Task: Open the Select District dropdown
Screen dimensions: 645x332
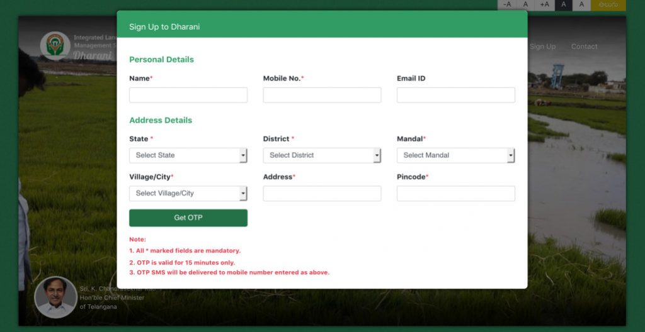Action: pos(322,155)
